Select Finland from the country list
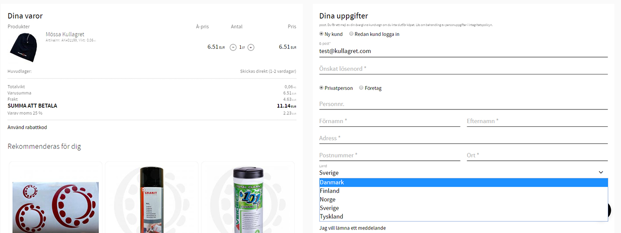Viewport: 621px width, 233px height. coord(464,191)
